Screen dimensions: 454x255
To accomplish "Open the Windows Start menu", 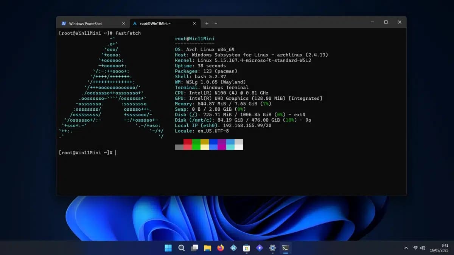I will (168, 248).
